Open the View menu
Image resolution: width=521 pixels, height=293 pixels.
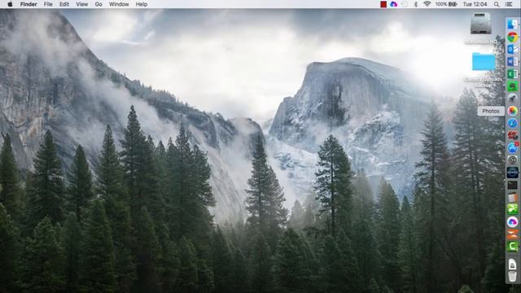[81, 4]
